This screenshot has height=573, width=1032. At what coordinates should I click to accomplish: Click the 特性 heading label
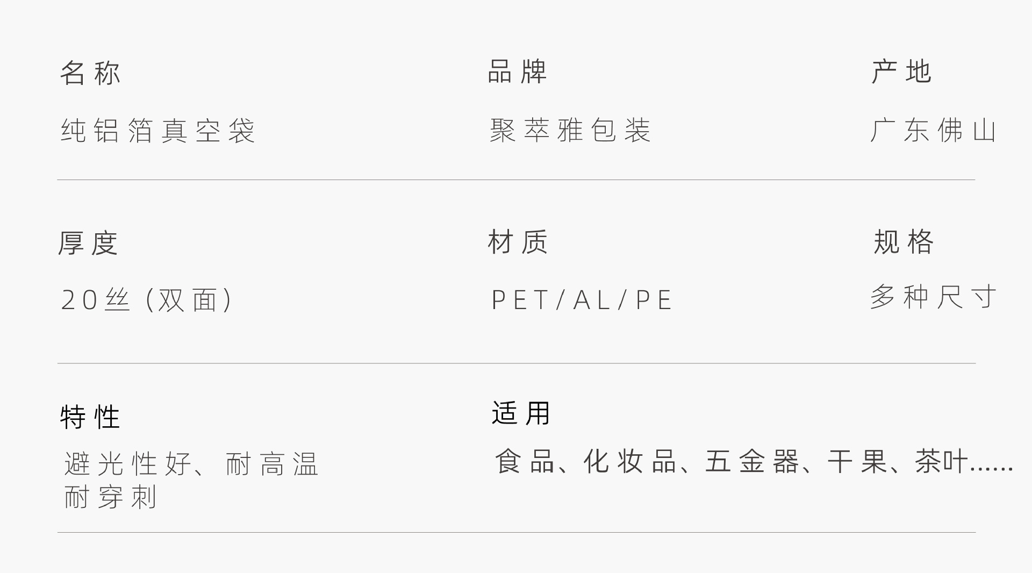pos(90,417)
